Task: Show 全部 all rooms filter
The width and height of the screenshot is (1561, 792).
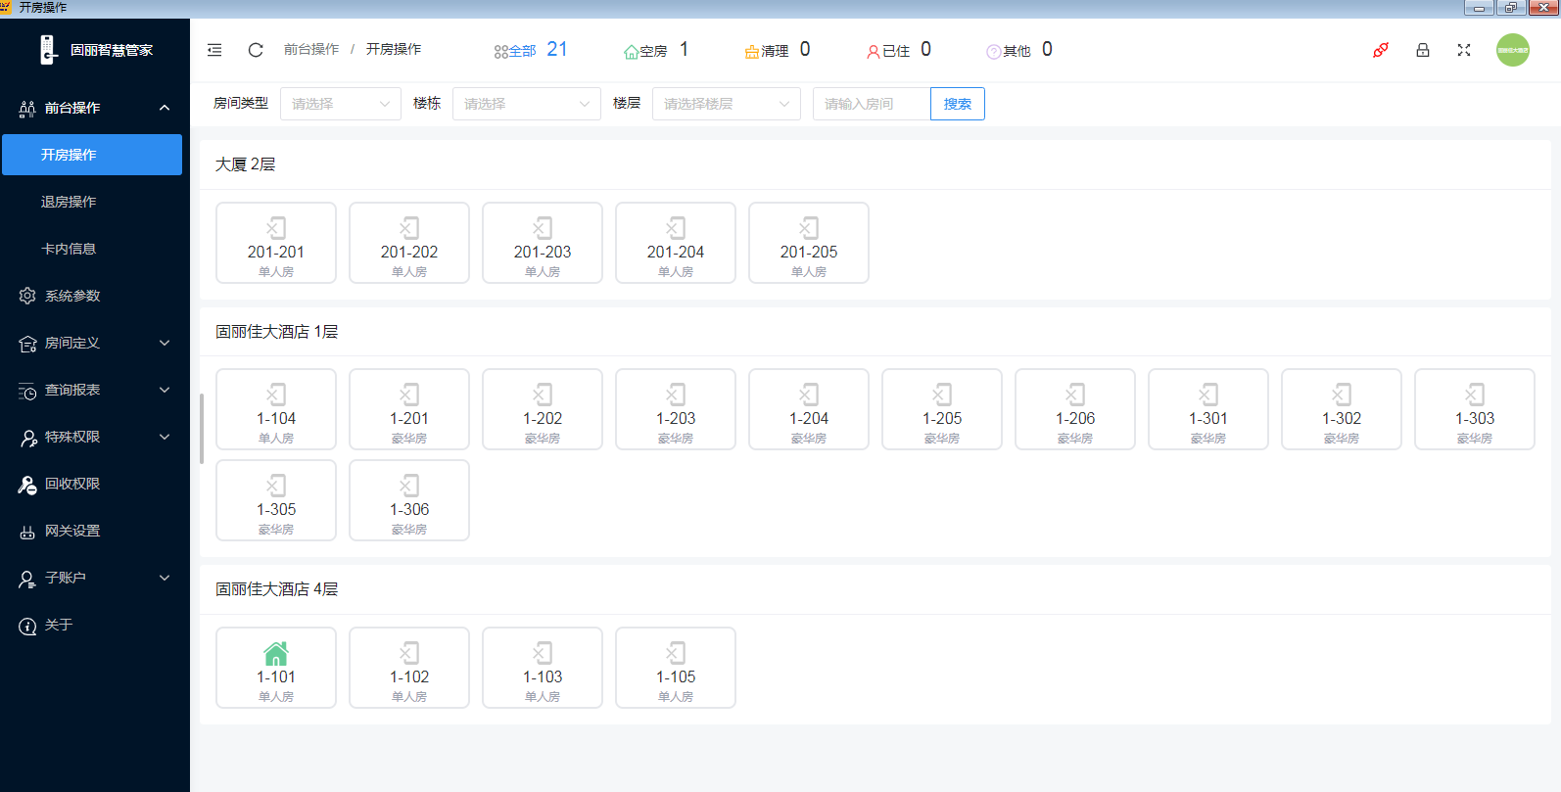Action: click(x=530, y=50)
